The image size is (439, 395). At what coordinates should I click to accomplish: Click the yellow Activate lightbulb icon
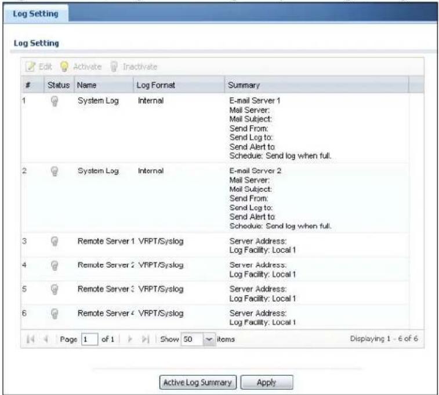pos(64,67)
